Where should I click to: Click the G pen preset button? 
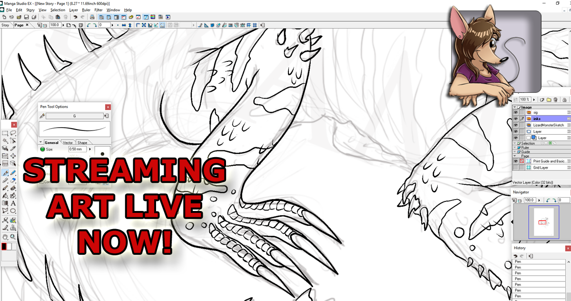tap(74, 116)
